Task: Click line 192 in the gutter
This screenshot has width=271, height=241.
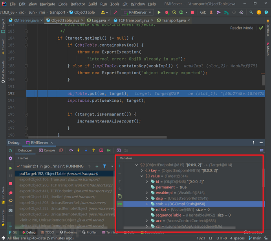Action: tap(11, 93)
